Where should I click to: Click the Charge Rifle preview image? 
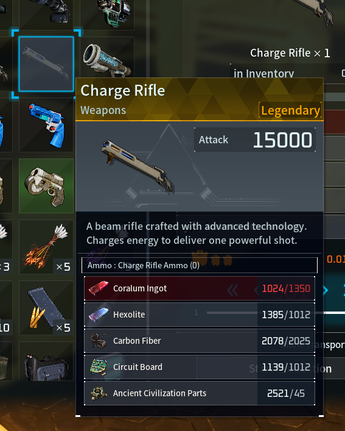pos(137,166)
